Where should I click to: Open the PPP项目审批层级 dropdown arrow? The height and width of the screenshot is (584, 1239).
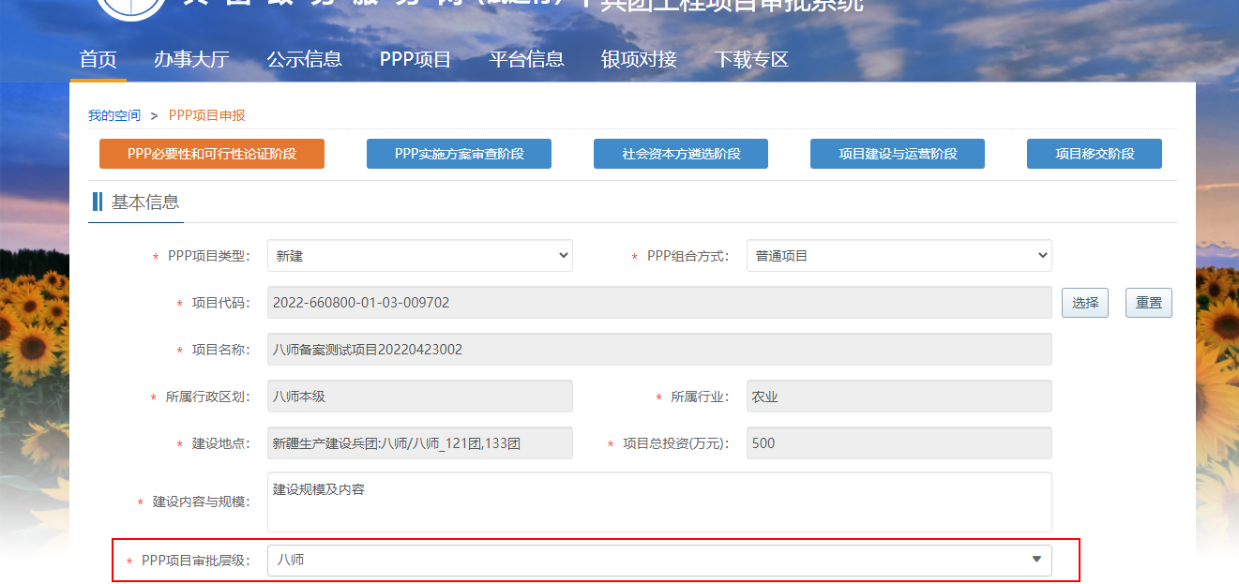coord(1036,560)
